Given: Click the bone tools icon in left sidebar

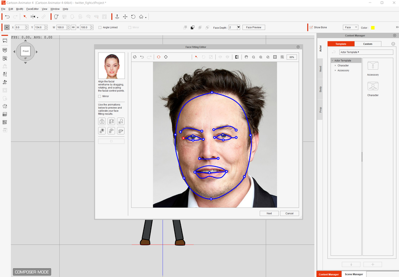Looking at the screenshot, I should pyautogui.click(x=5, y=58).
